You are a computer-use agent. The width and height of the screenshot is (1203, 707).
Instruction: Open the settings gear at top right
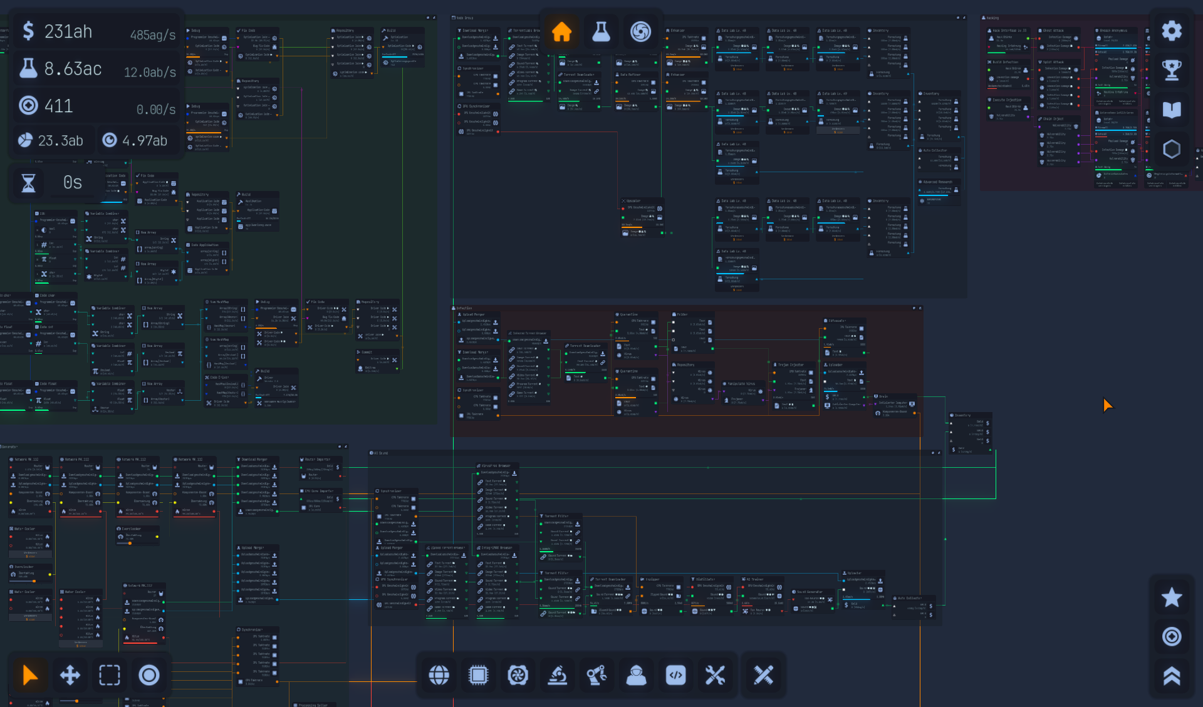[x=1171, y=31]
